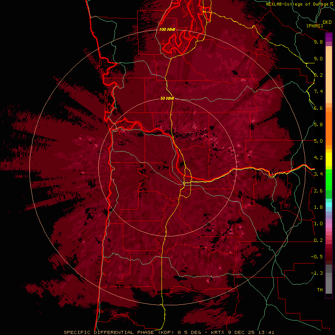
Task: Pick the cyan band of the color scale
Action: pos(329,205)
